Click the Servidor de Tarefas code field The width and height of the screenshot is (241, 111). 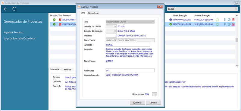point(111,26)
